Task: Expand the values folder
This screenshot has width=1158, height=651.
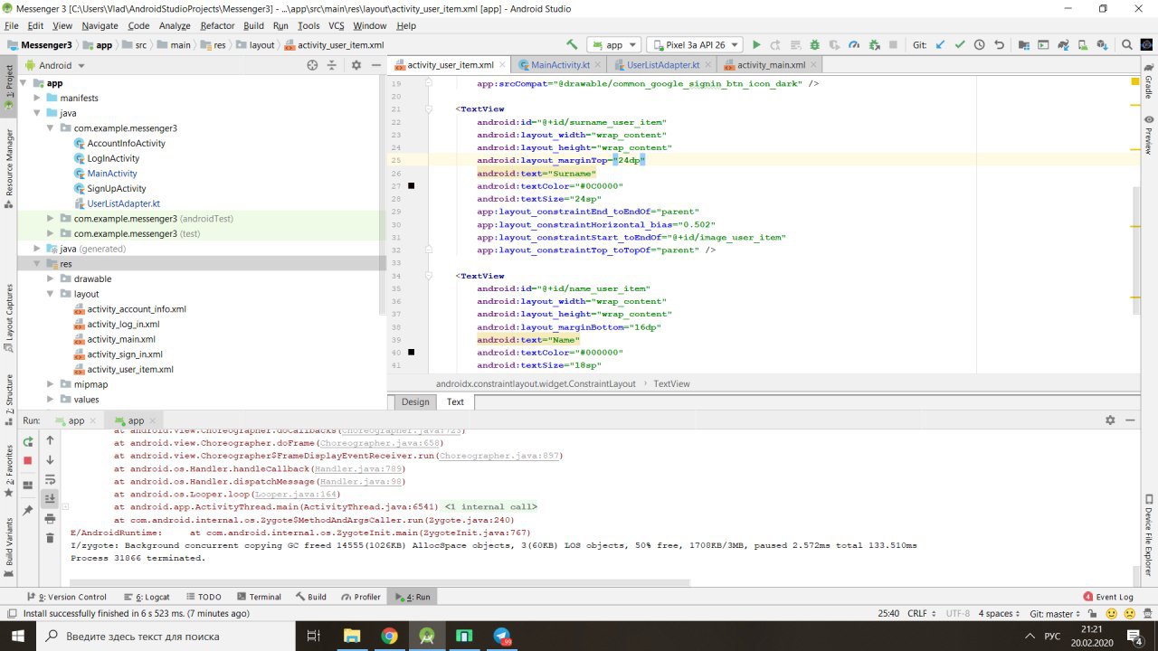Action: tap(51, 400)
